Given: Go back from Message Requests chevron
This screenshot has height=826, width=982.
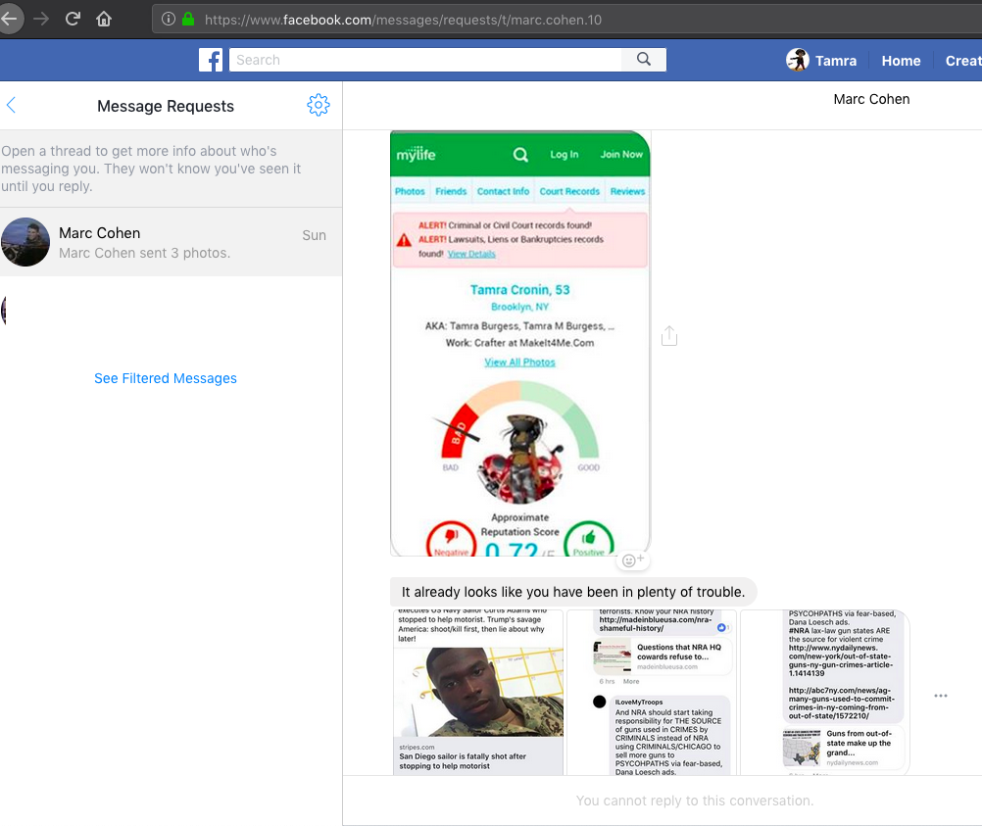Looking at the screenshot, I should (11, 105).
